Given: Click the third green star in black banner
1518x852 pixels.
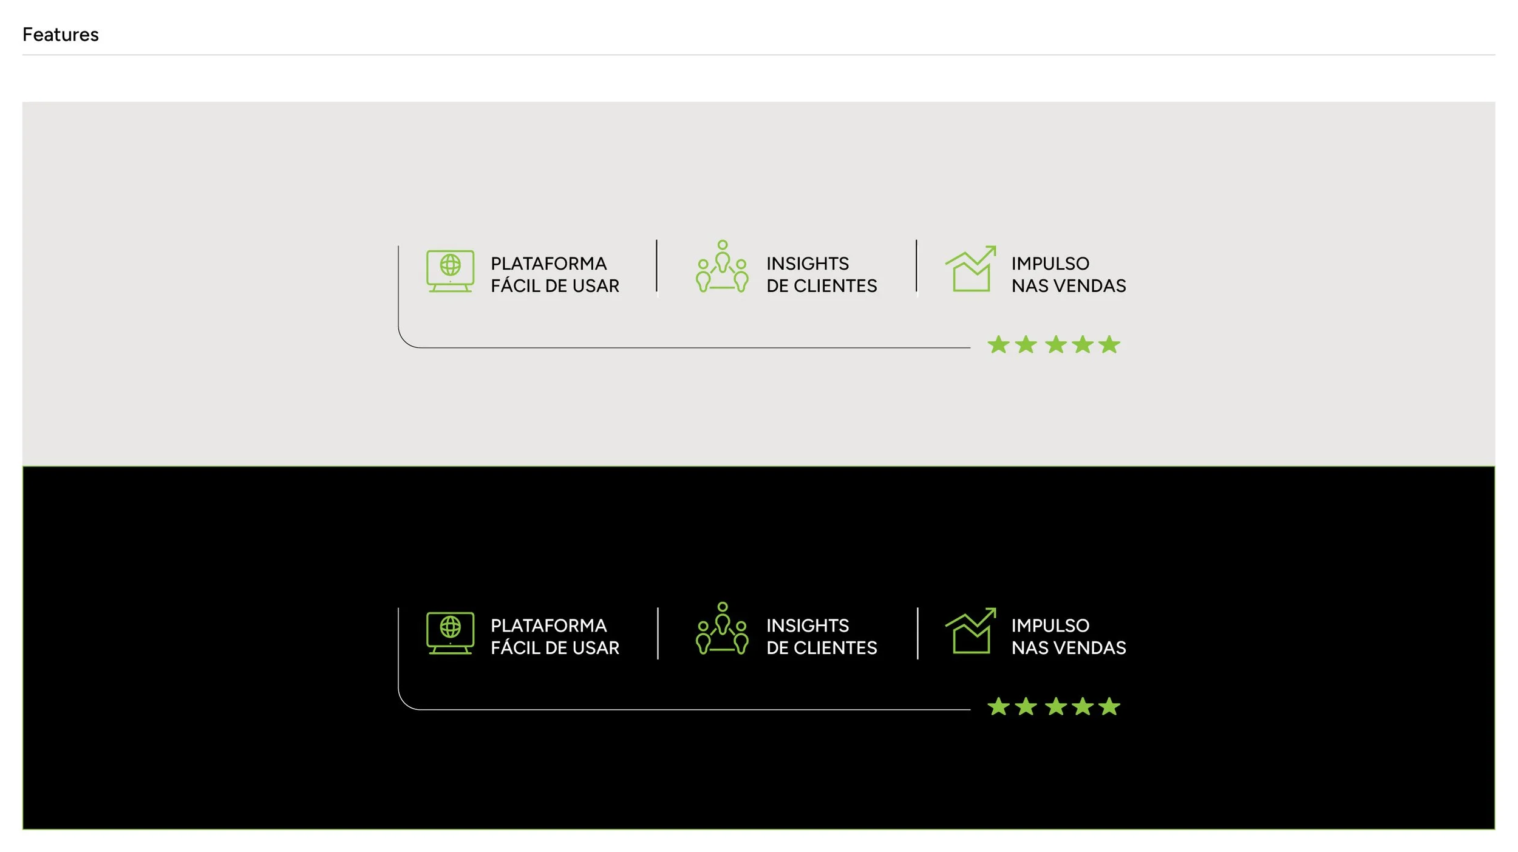Looking at the screenshot, I should [x=1056, y=707].
